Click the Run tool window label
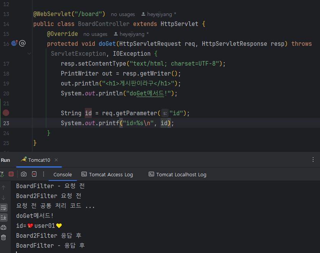This screenshot has width=320, height=253. [5, 160]
